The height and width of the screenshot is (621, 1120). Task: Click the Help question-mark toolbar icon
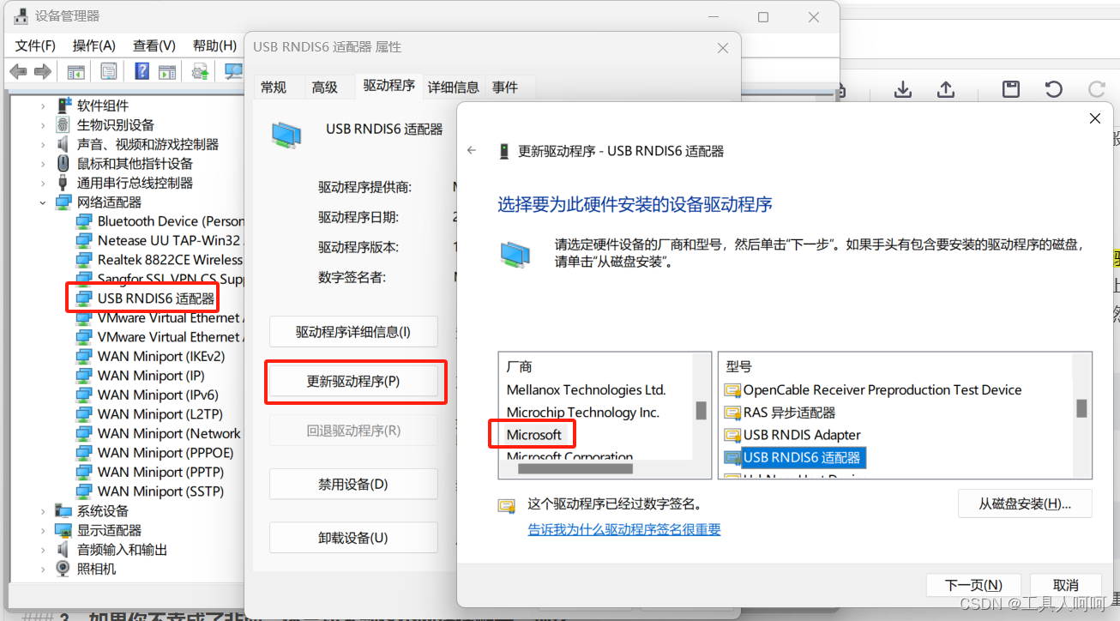pyautogui.click(x=142, y=71)
